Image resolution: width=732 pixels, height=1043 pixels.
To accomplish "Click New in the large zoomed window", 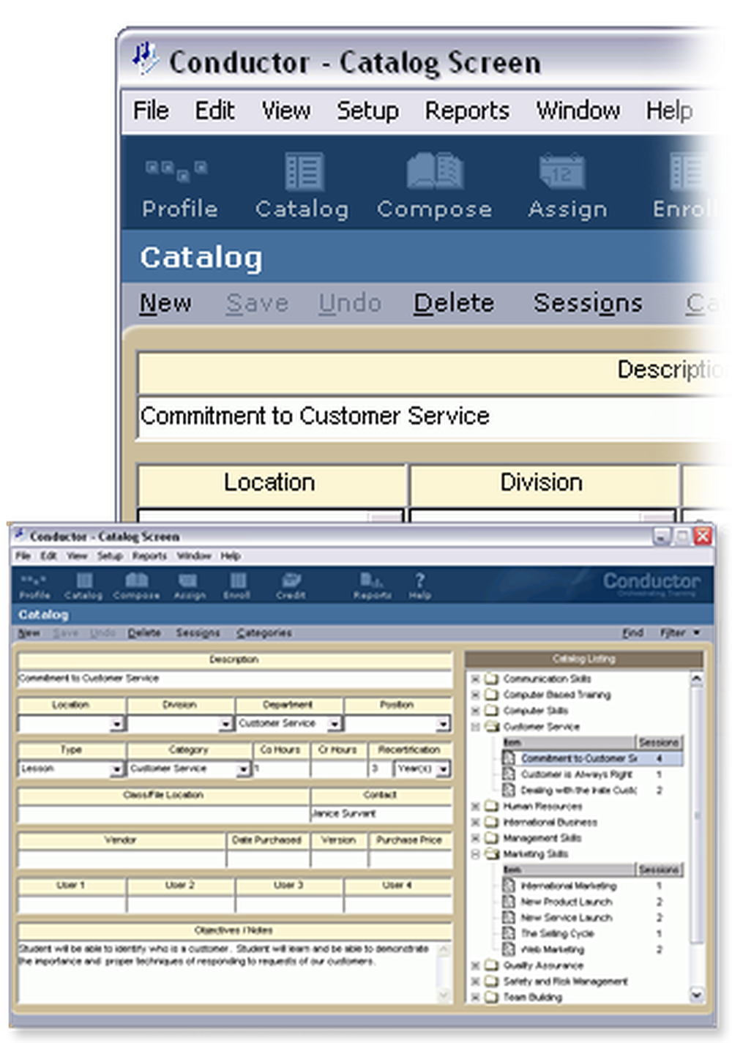I will (165, 303).
